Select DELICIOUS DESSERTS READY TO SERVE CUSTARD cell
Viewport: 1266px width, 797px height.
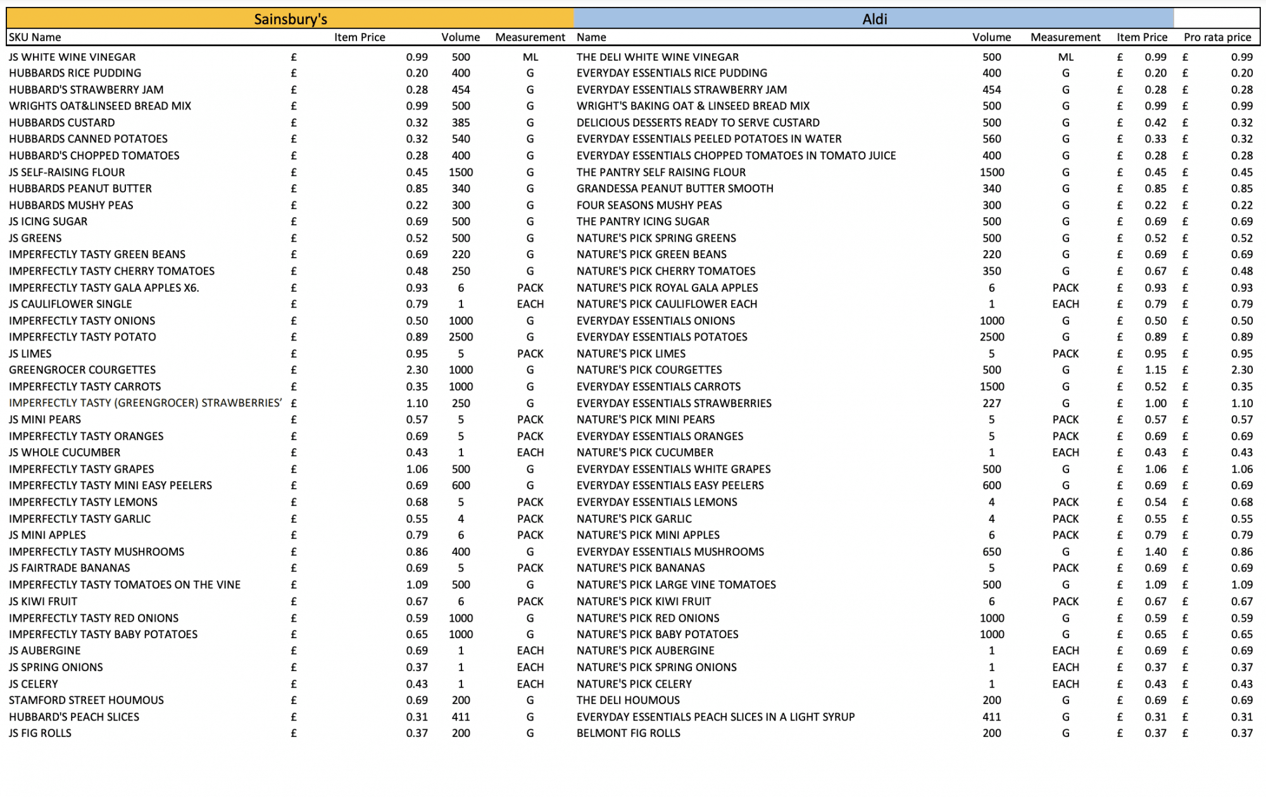(x=698, y=122)
